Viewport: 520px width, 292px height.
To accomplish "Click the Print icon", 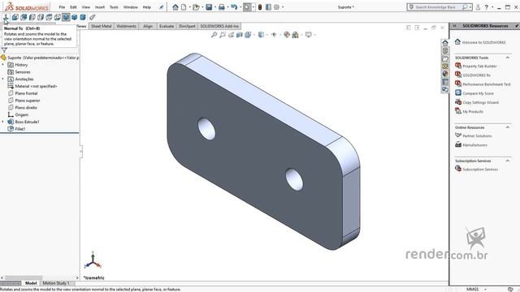I will 222,7.
